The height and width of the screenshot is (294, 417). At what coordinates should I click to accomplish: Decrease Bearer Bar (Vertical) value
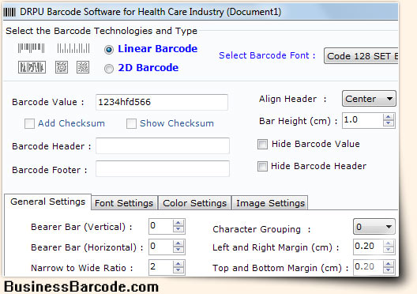click(178, 230)
